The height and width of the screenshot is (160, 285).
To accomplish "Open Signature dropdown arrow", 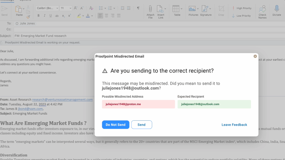I will coord(210,9).
